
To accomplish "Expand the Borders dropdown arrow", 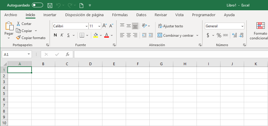I will [87, 35].
